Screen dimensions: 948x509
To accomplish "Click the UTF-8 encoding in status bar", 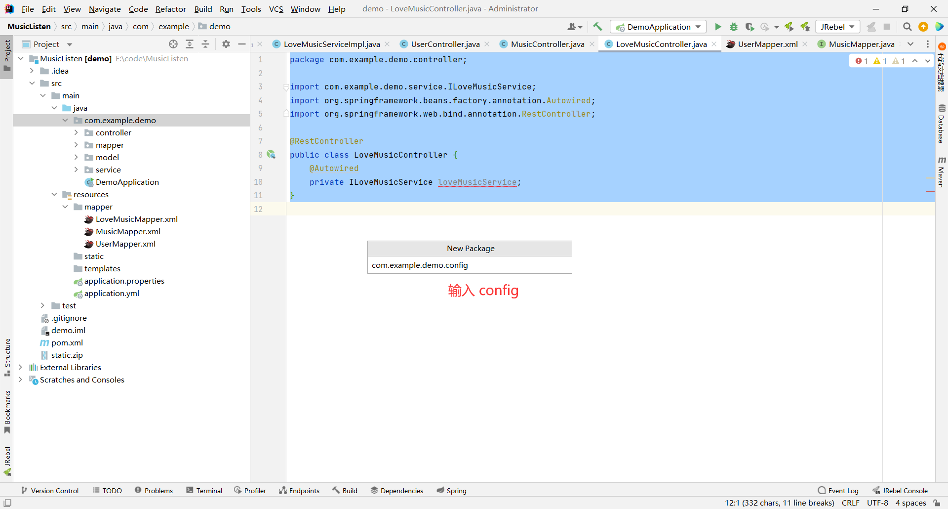I will [x=877, y=503].
